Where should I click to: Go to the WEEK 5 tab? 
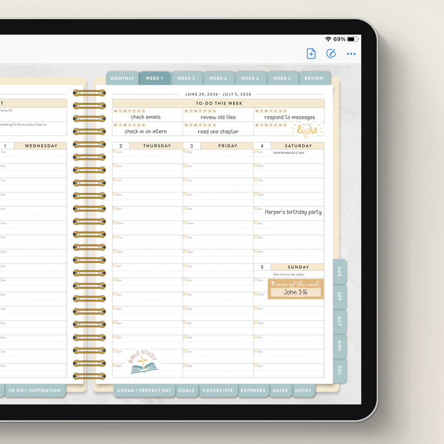(282, 78)
